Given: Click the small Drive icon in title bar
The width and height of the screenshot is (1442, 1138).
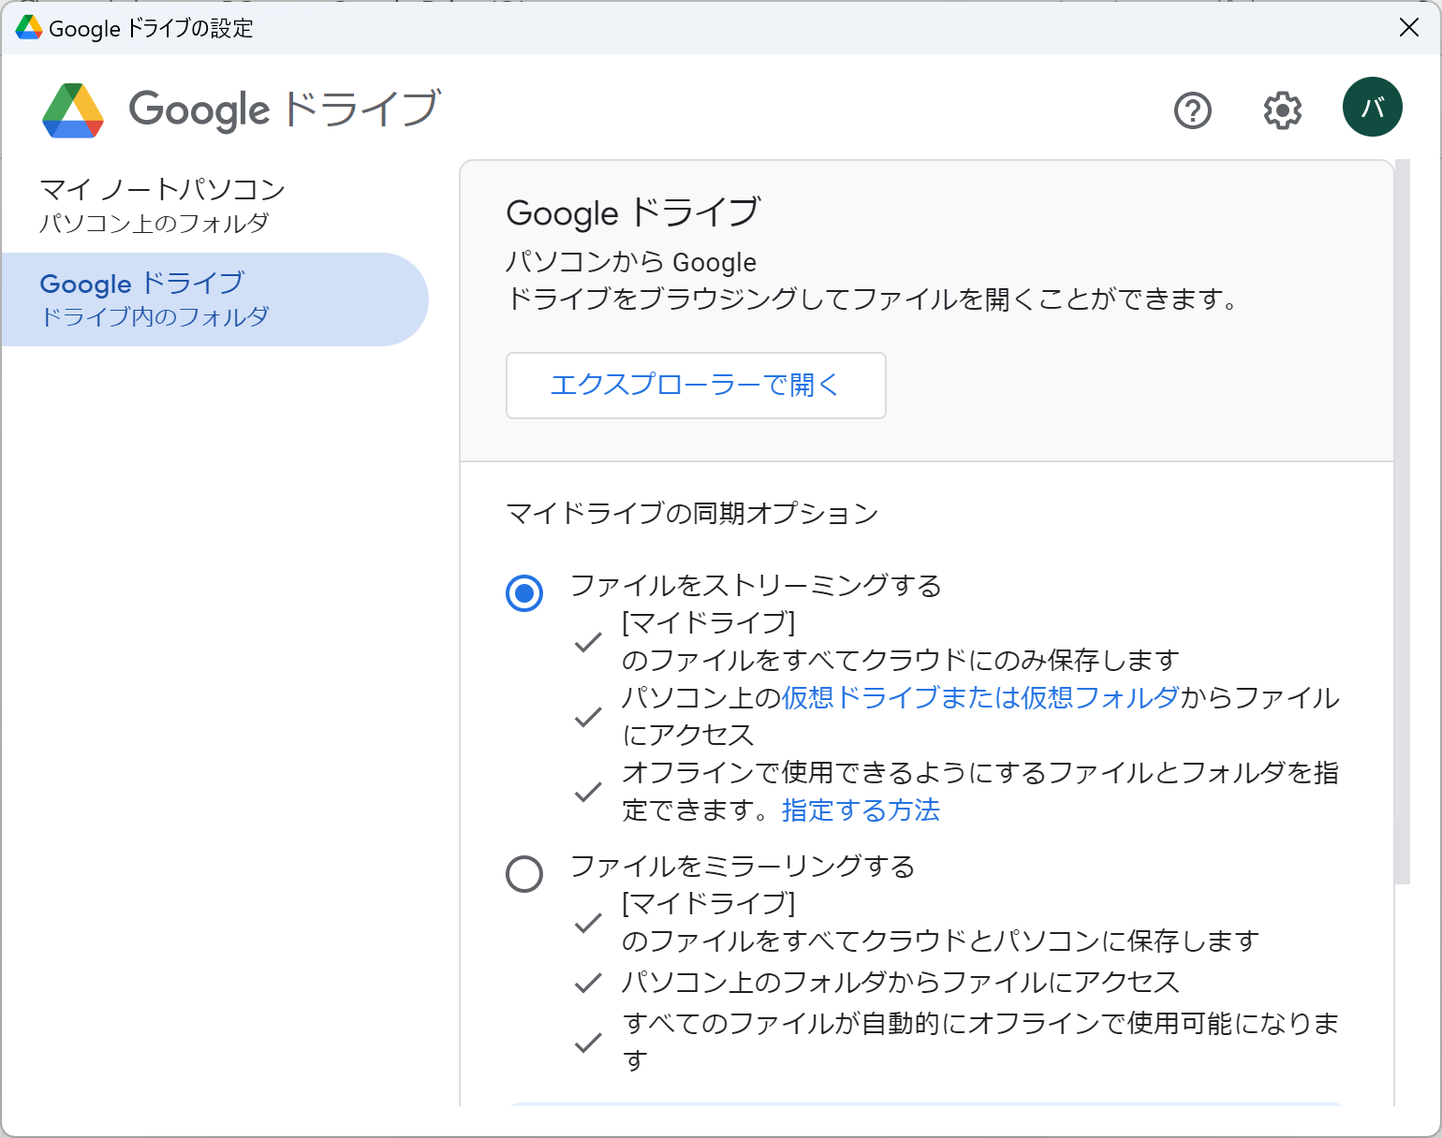Looking at the screenshot, I should point(29,28).
